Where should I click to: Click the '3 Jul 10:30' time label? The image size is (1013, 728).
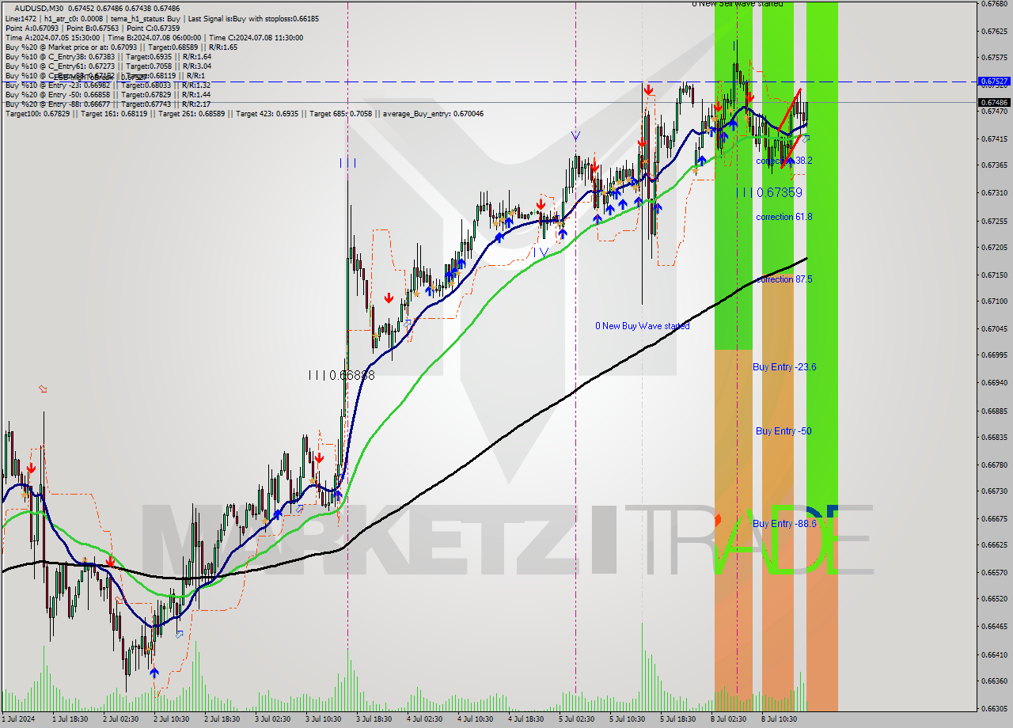click(322, 719)
